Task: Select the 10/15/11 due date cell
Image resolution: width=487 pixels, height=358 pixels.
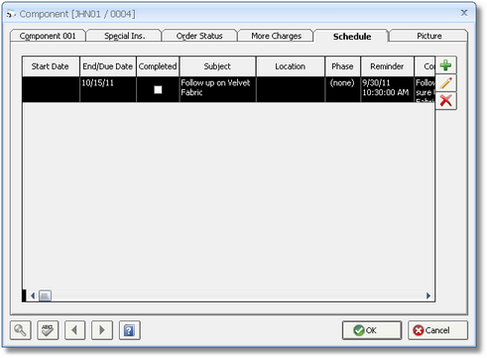Action: coord(108,89)
